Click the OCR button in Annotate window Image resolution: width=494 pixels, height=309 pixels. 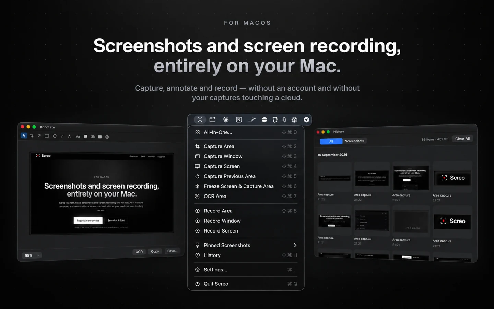139,252
